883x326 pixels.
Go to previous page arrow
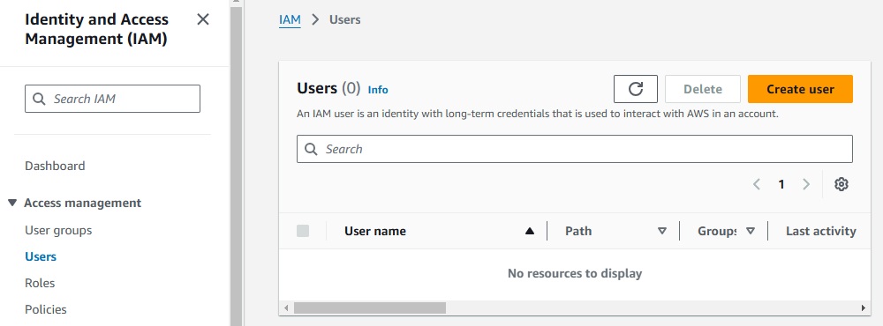(x=757, y=184)
